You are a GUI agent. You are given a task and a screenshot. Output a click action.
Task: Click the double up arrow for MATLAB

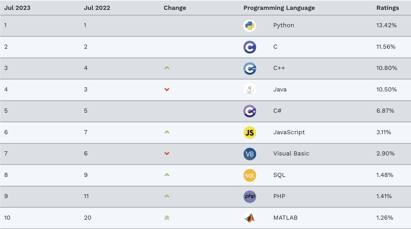click(x=167, y=218)
